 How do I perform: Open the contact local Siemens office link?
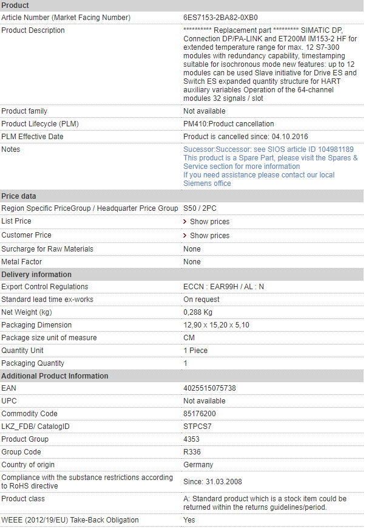click(x=259, y=179)
